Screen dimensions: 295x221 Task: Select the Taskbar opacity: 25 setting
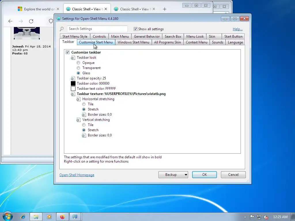click(91, 78)
